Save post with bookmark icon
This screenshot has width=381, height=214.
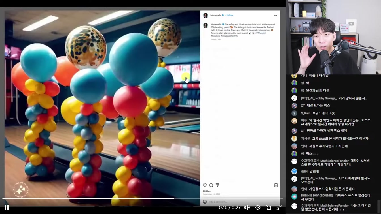click(x=276, y=185)
